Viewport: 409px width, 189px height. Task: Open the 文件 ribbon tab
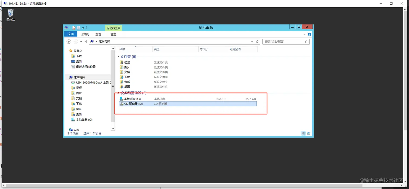coord(71,34)
